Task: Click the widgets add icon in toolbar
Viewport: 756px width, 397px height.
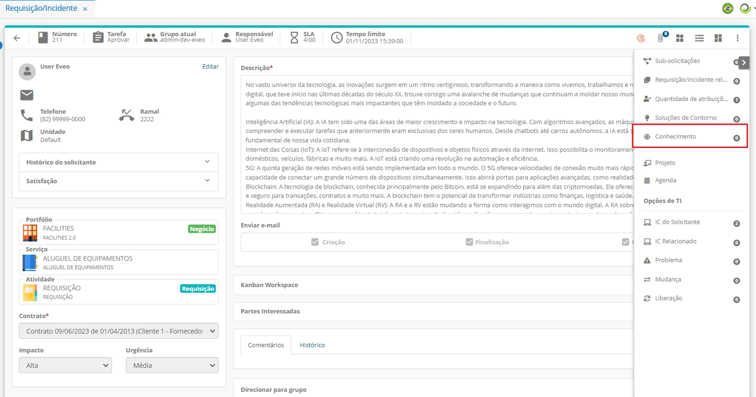Action: coord(680,38)
